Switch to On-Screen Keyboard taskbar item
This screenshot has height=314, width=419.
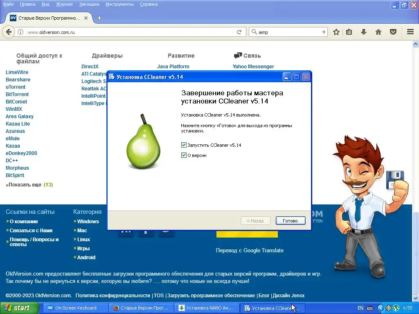click(x=75, y=308)
